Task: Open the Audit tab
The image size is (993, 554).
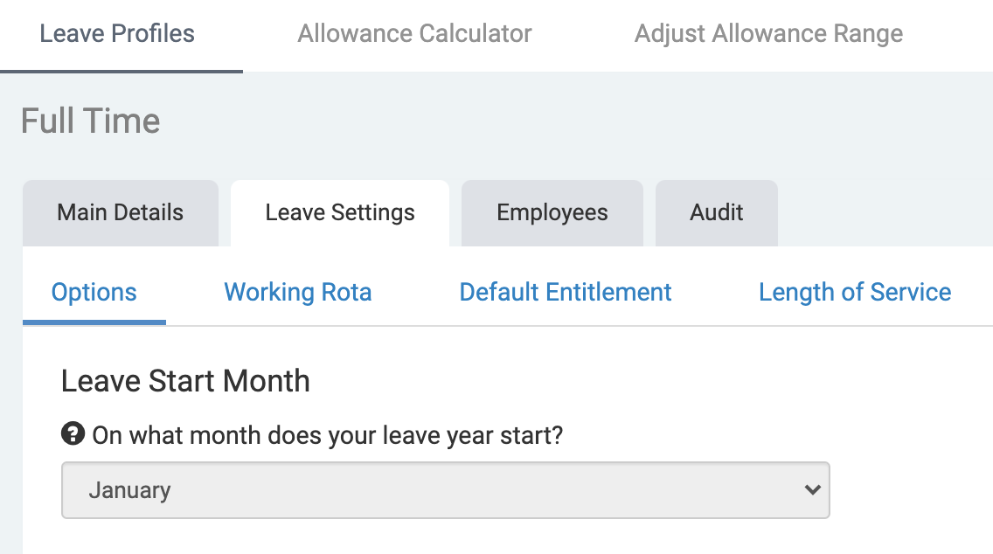Action: (x=716, y=212)
